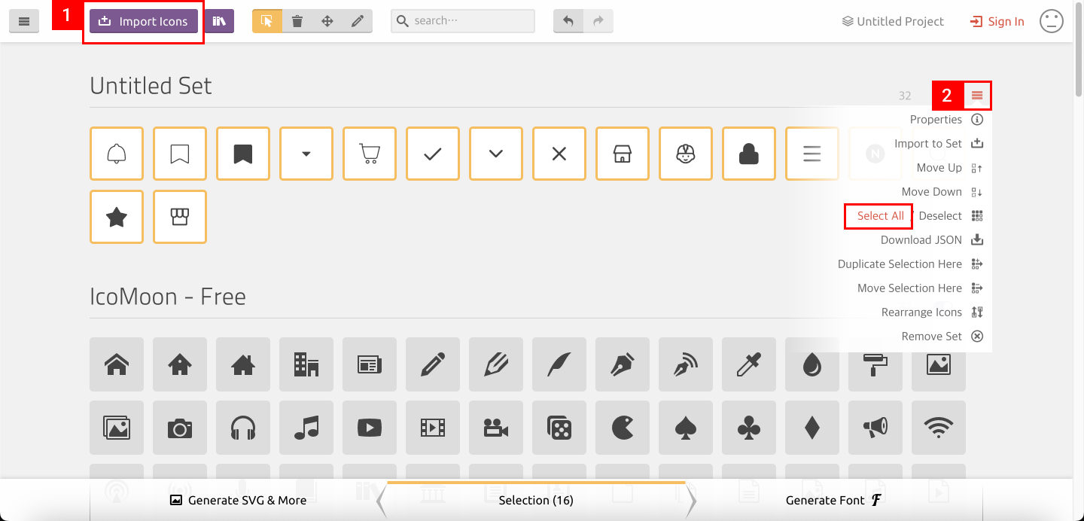Click Generate Font
The image size is (1084, 521).
coord(834,500)
